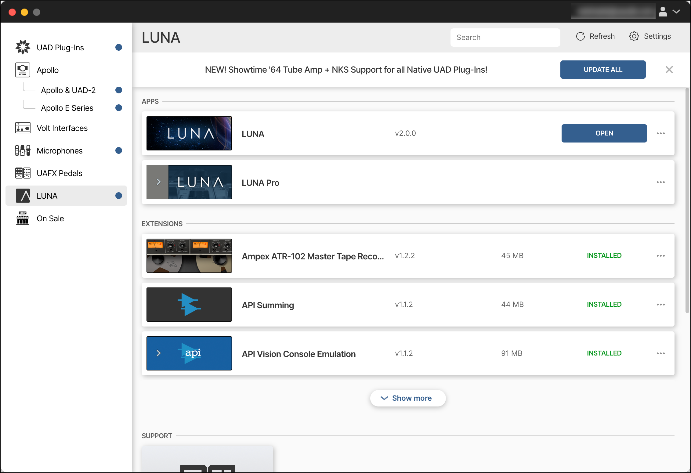Select the UAD Plug-Ins sidebar icon
691x473 pixels.
(x=23, y=47)
